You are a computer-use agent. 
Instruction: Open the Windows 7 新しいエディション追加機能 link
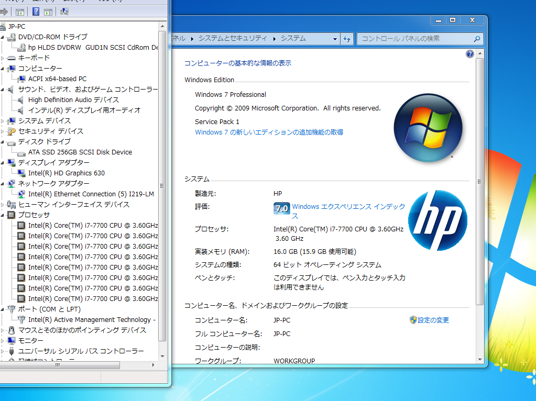click(269, 132)
